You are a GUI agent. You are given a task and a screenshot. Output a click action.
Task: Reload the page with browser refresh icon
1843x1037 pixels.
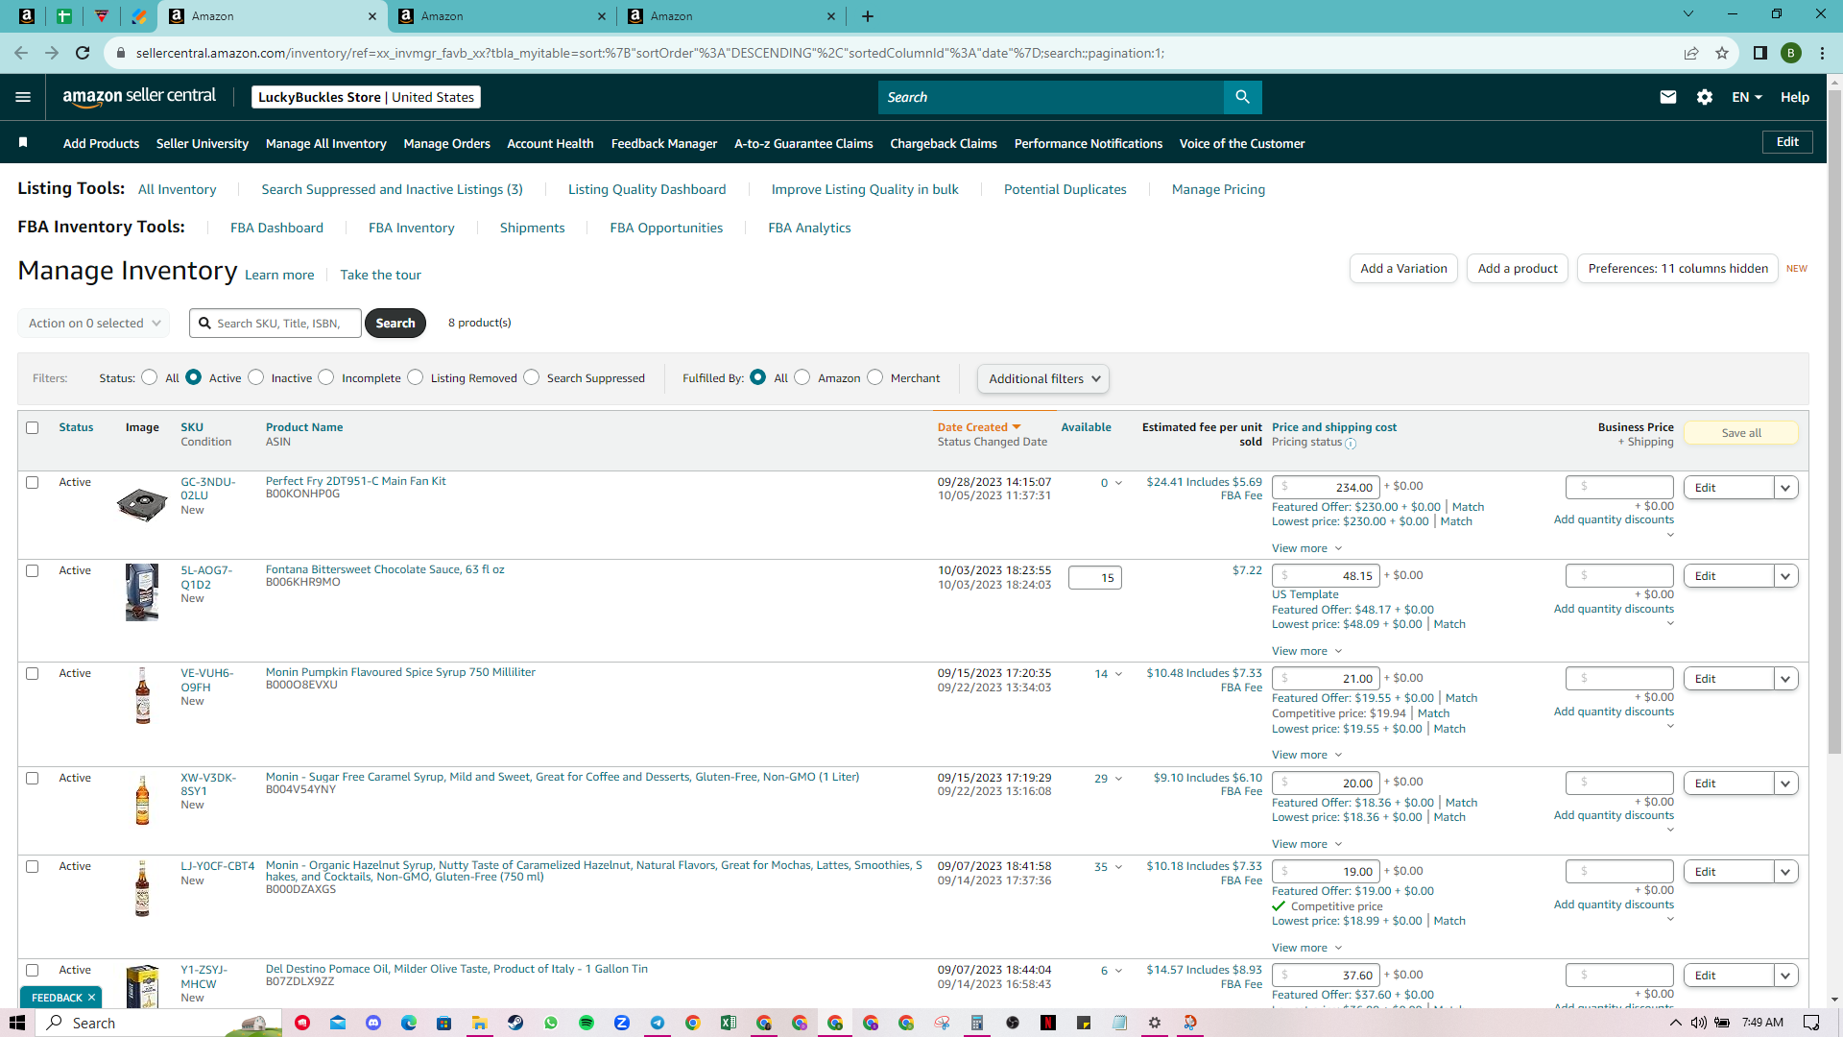tap(83, 53)
